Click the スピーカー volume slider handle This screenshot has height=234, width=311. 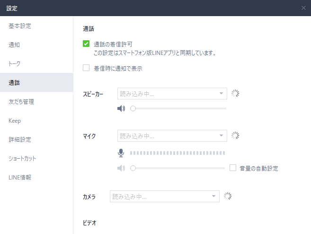(133, 108)
